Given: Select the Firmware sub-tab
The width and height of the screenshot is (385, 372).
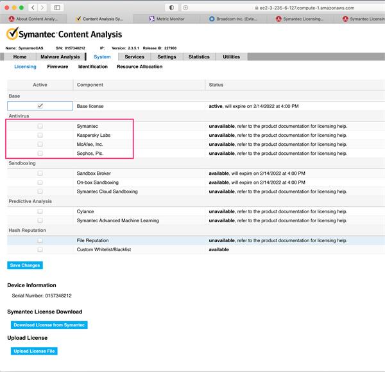Looking at the screenshot, I should (58, 67).
